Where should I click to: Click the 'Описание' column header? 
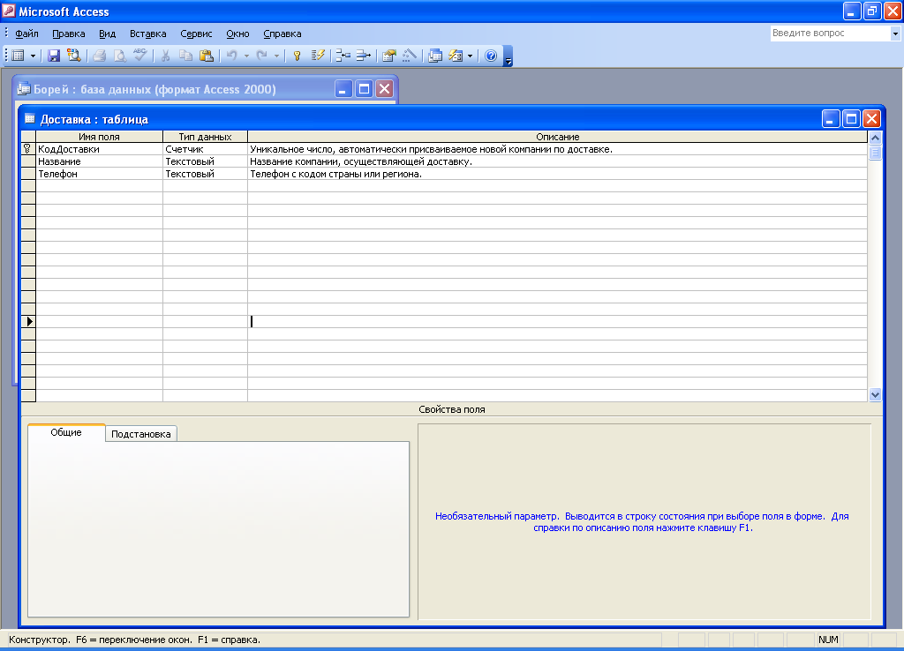point(558,137)
